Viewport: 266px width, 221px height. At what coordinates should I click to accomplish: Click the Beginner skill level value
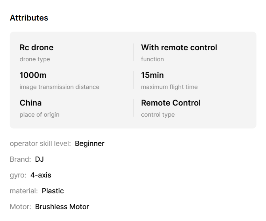[x=89, y=144]
